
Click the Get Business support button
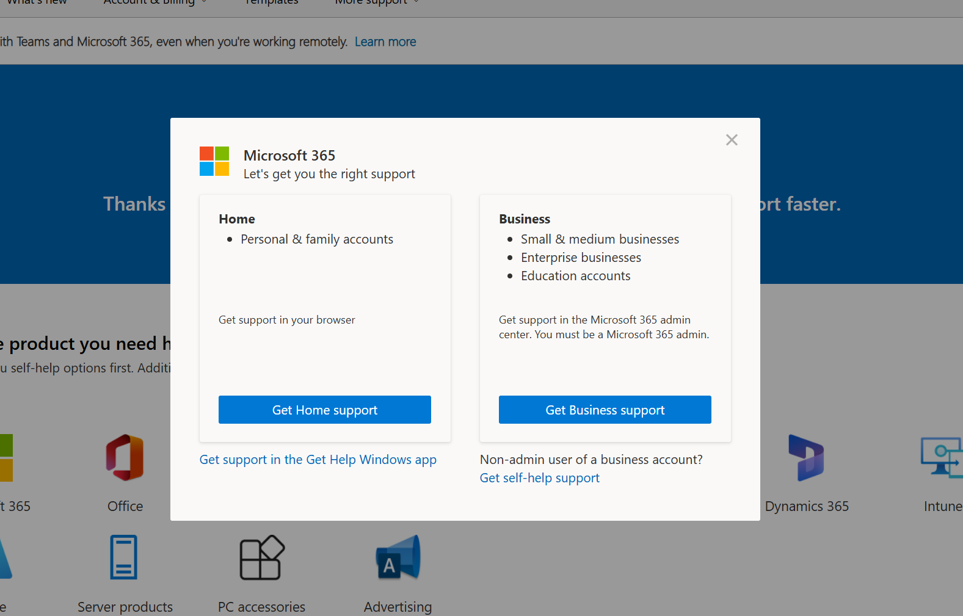[x=605, y=410]
